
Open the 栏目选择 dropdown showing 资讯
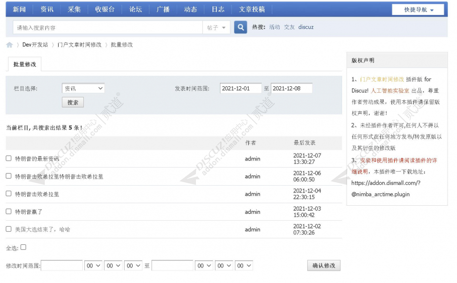click(83, 88)
